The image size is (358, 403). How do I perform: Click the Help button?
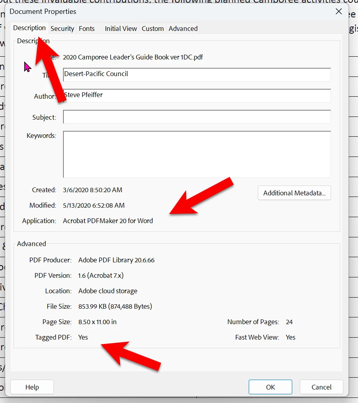click(32, 387)
